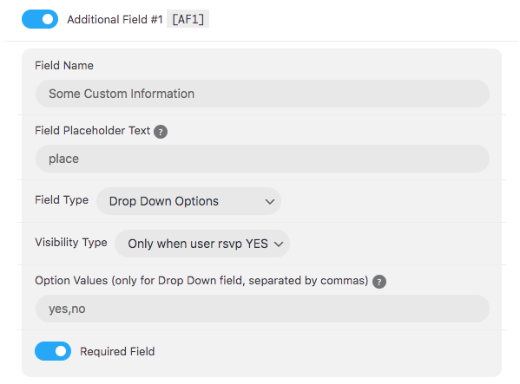Click the placeholder text input containing 'place'
This screenshot has width=520, height=384.
pyautogui.click(x=262, y=159)
